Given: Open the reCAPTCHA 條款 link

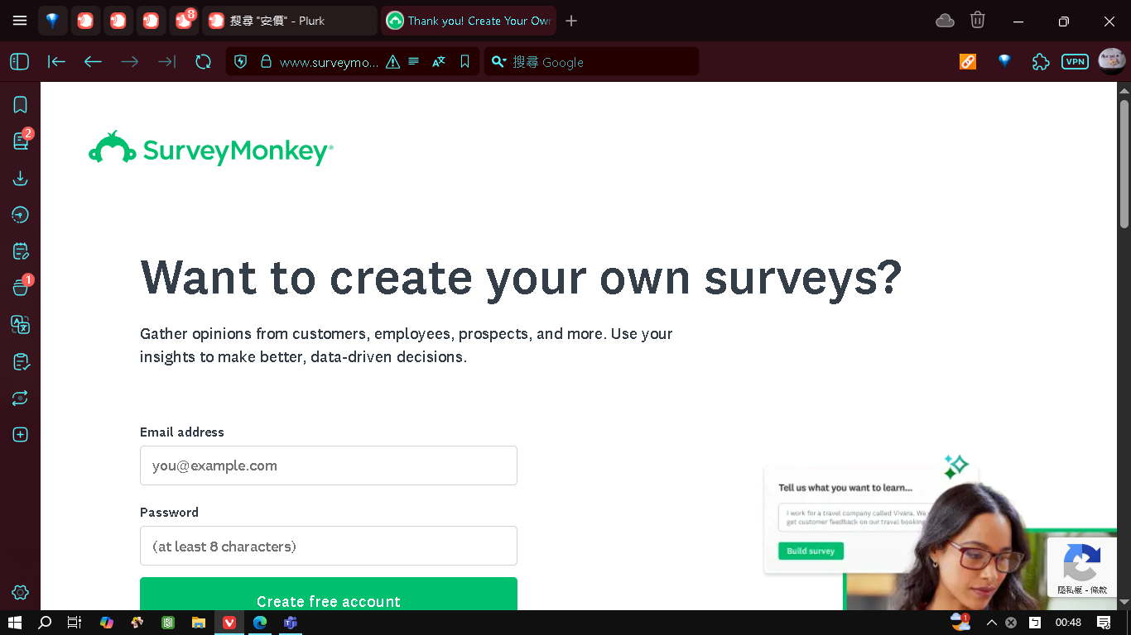Looking at the screenshot, I should [x=1099, y=590].
